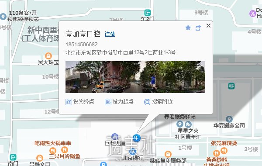Image resolution: width=262 pixels, height=166 pixels.
Task: Select the 华夏搬家公司 location pin
Action: coord(229,119)
